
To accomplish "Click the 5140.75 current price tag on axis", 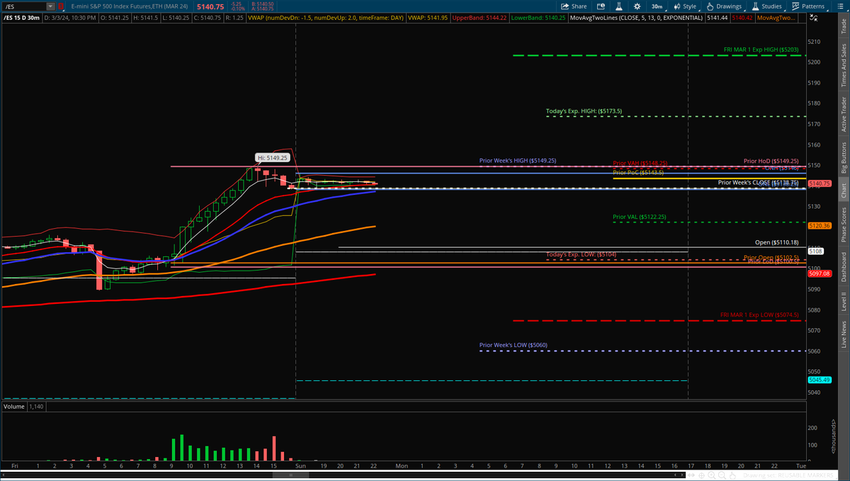I will point(820,184).
